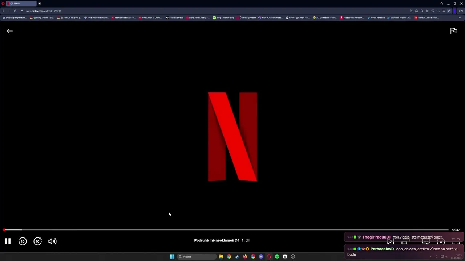Open the 'Dětské pleny hrazen' bookmark
The image size is (465, 261).
15,18
